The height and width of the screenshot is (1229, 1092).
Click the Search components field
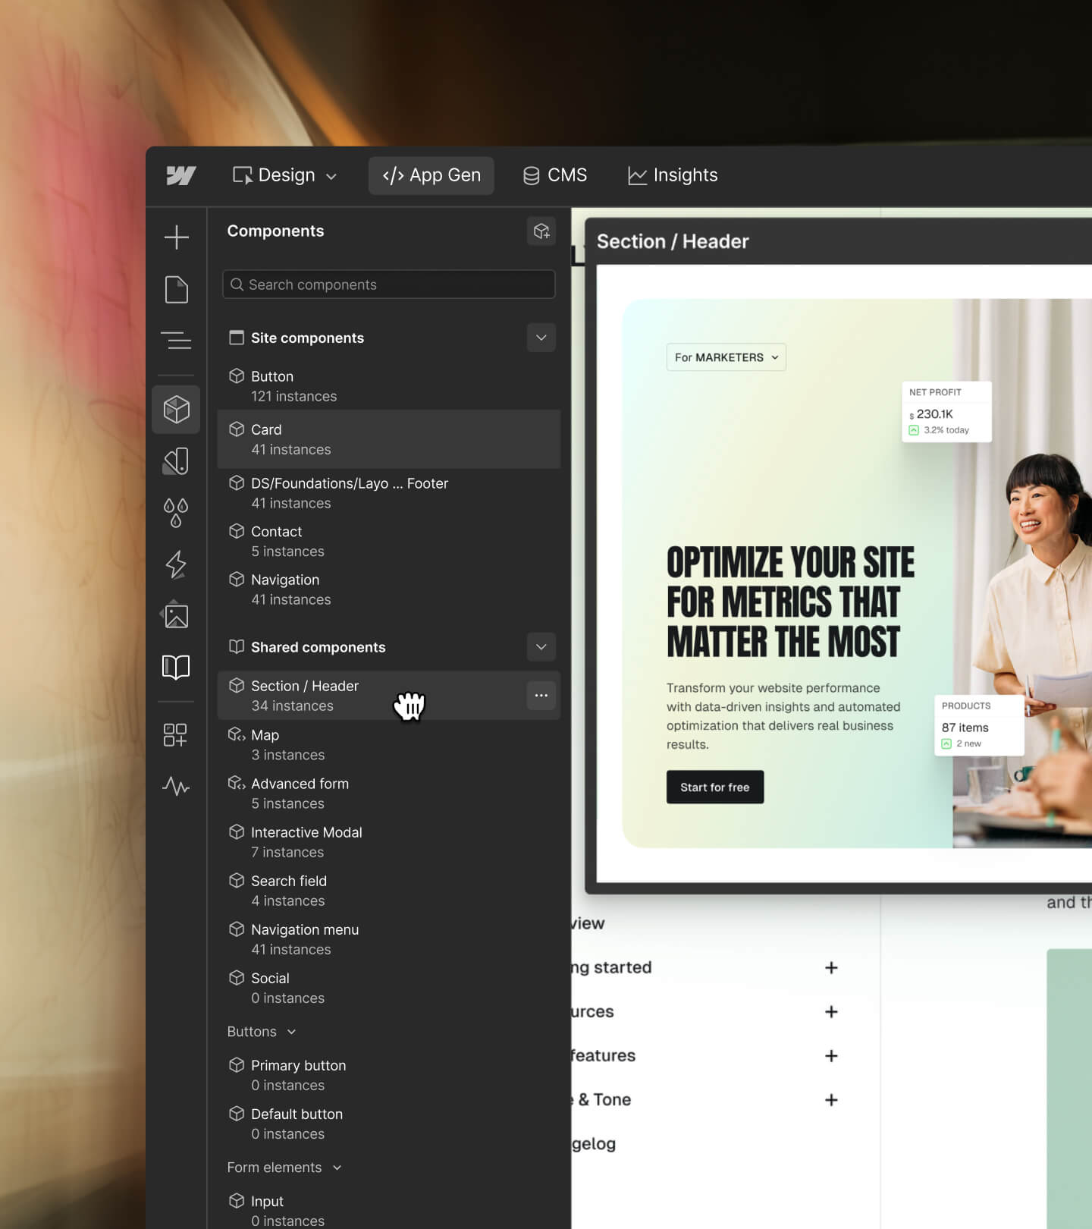pyautogui.click(x=388, y=284)
